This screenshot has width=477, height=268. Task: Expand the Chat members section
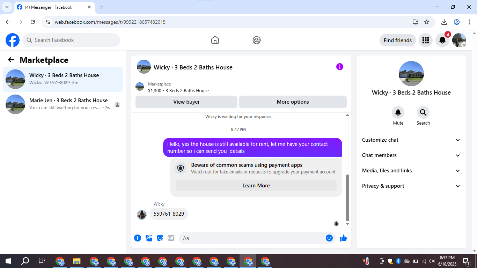coord(411,155)
